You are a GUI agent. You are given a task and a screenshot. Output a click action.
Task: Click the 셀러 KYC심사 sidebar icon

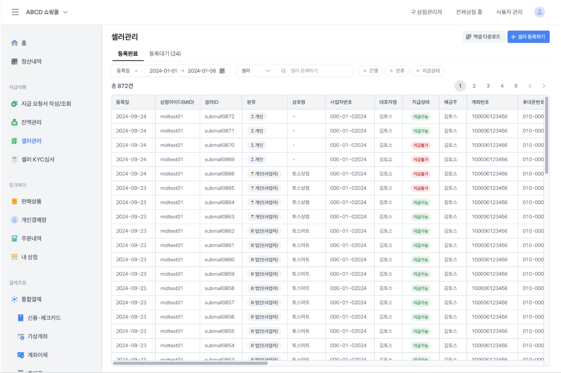click(14, 159)
